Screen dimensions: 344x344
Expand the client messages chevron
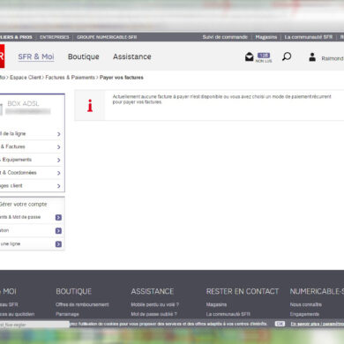pos(59,186)
